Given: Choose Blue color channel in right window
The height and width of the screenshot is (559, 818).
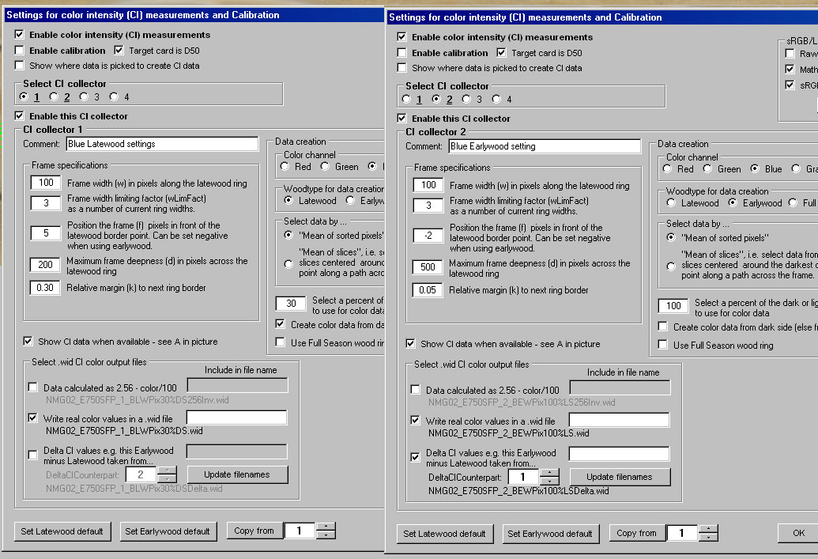Looking at the screenshot, I should (x=755, y=168).
